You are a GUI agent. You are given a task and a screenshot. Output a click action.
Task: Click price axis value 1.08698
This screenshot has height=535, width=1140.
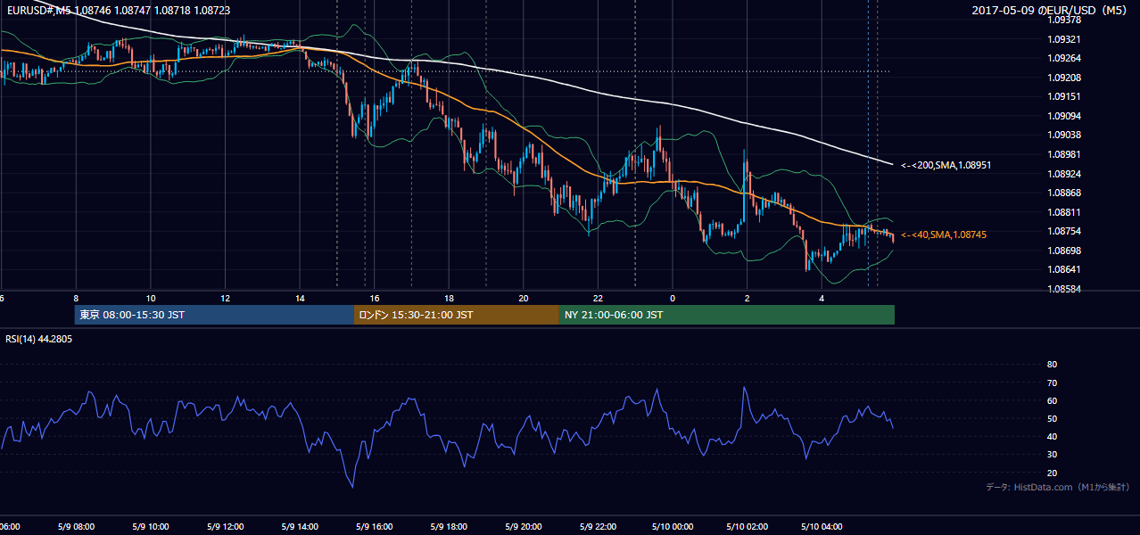1064,251
